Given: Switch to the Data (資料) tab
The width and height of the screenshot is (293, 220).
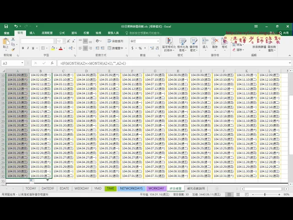Looking at the screenshot, I should (74, 33).
